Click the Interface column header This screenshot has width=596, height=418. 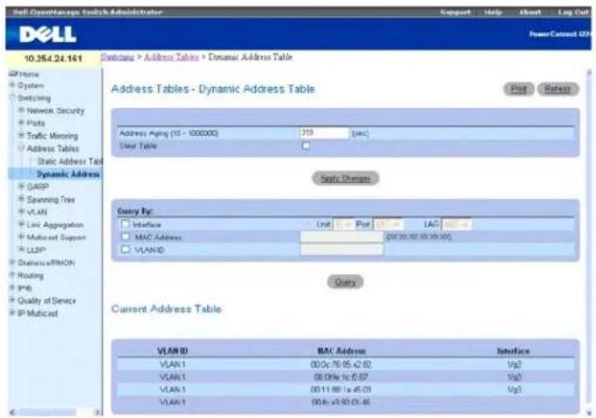[513, 350]
